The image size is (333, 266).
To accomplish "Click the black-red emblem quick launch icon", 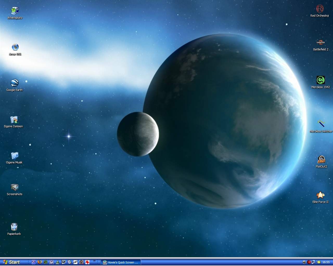I will pos(81,262).
